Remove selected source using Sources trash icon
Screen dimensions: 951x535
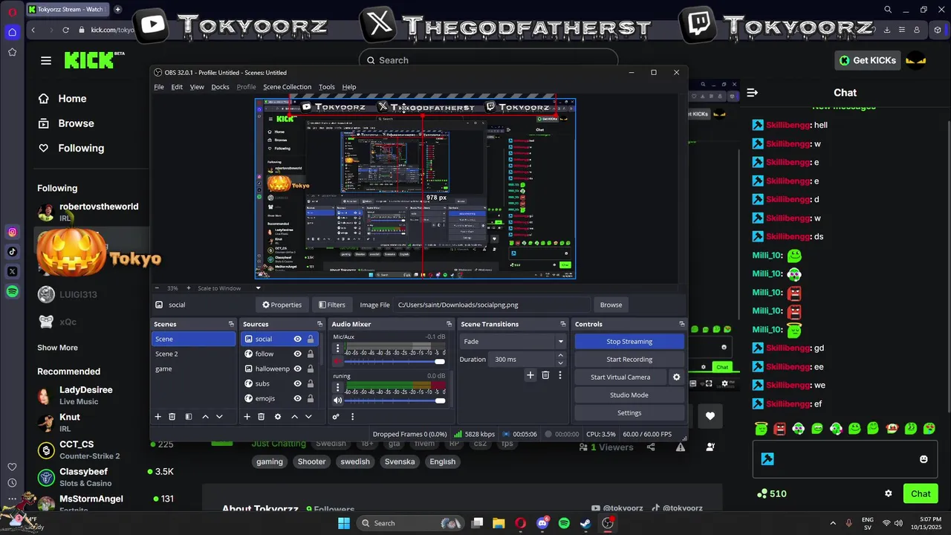pos(262,417)
